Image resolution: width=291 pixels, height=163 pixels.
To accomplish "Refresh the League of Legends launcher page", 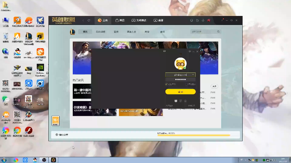I will 89,20.
